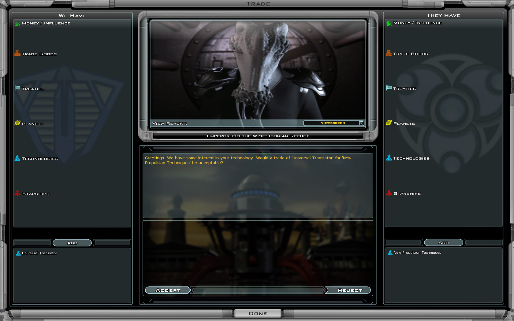
Task: Accept the trade proposal
Action: tap(168, 290)
